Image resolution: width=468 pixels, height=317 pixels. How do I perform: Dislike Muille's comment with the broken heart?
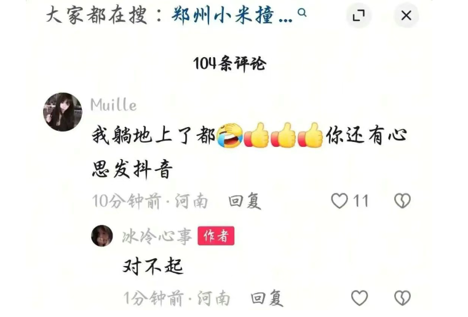(x=402, y=201)
